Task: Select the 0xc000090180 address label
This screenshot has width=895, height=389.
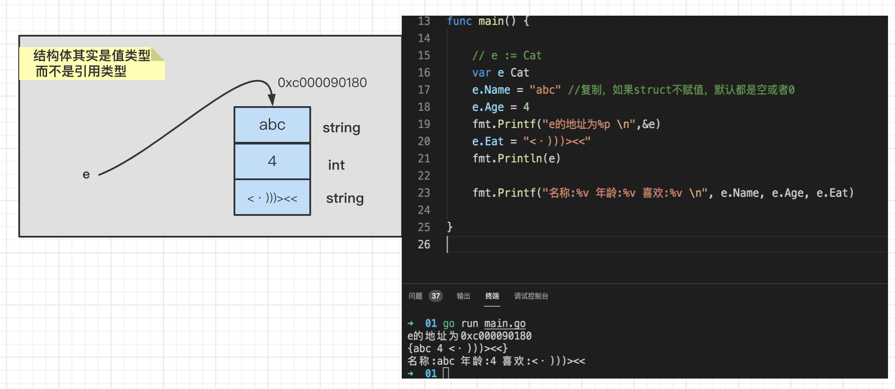Action: click(322, 83)
